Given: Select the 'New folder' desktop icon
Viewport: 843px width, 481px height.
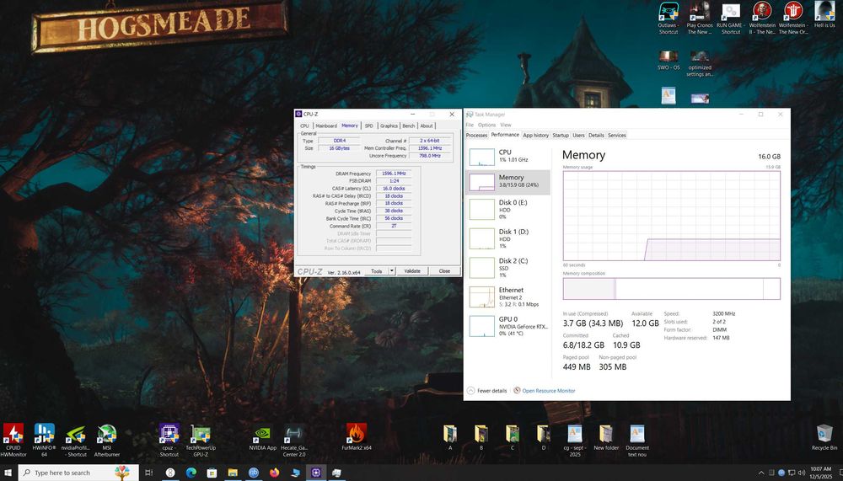Looking at the screenshot, I should pyautogui.click(x=606, y=437).
